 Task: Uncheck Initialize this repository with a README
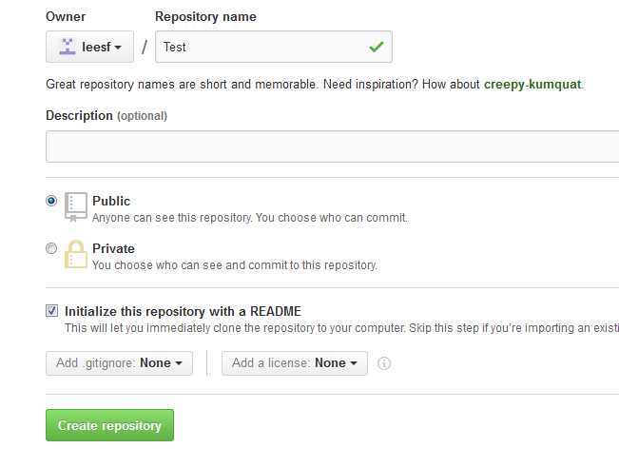pos(51,311)
